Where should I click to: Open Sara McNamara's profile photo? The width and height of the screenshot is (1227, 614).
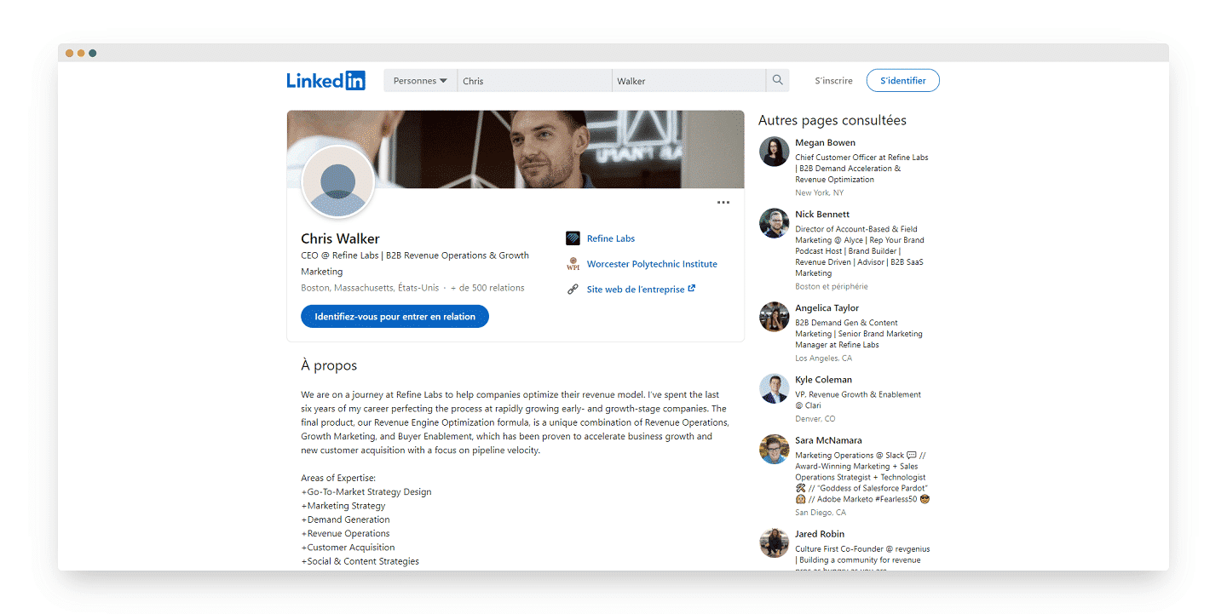click(x=774, y=449)
